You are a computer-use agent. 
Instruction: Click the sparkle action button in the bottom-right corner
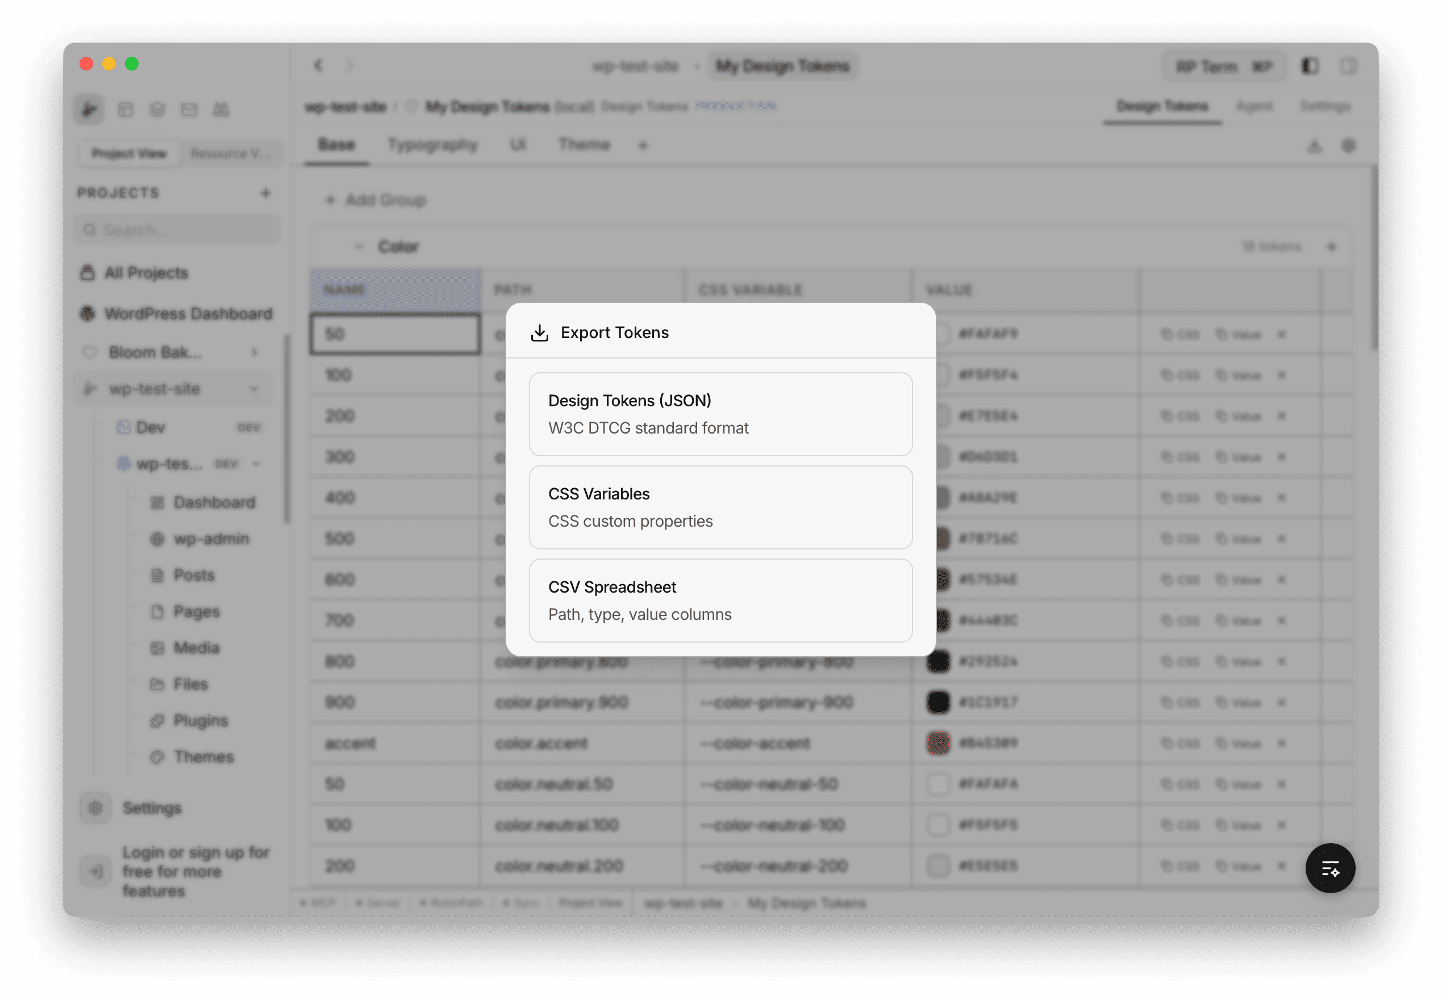coord(1330,868)
